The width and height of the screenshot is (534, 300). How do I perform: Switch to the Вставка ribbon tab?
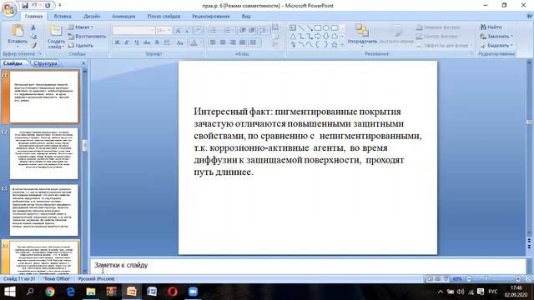point(63,16)
